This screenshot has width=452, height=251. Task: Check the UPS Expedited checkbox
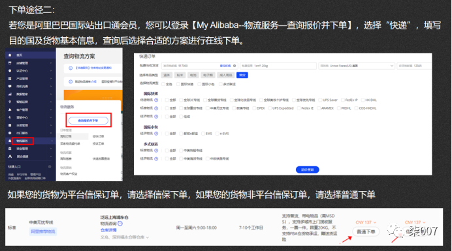(x=270, y=108)
